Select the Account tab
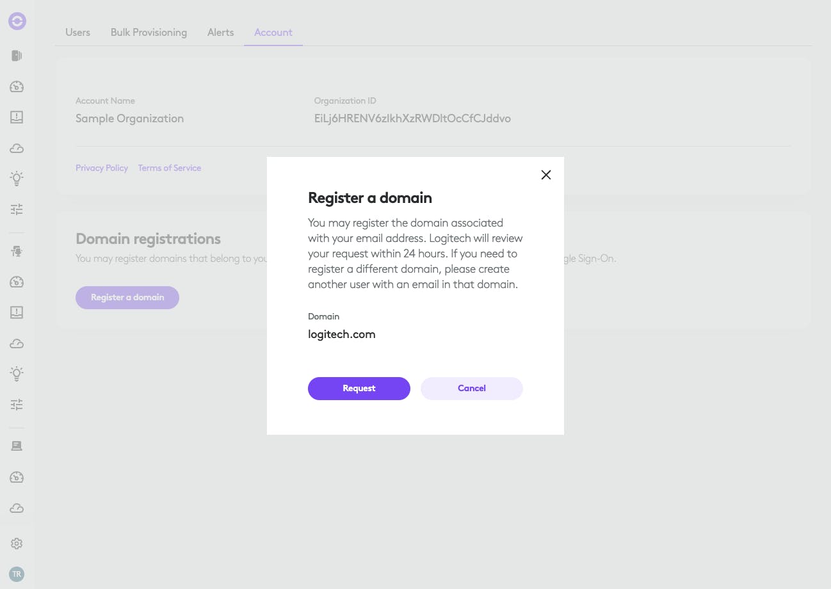This screenshot has width=831, height=589. click(273, 32)
